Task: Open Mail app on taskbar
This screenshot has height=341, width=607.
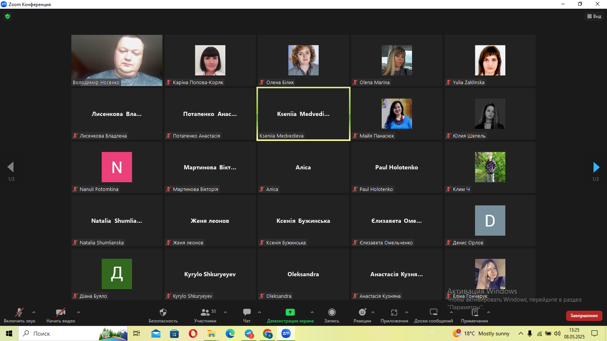Action: pos(156,333)
